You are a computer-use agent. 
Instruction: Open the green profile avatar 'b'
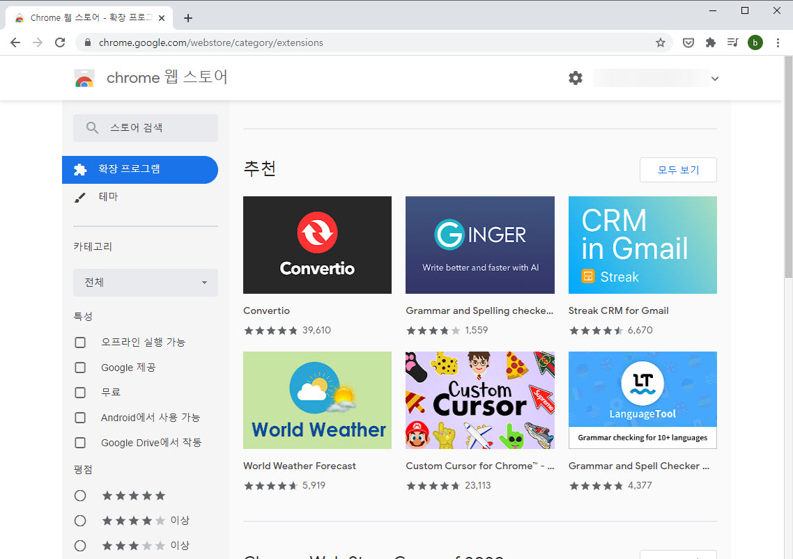tap(755, 42)
